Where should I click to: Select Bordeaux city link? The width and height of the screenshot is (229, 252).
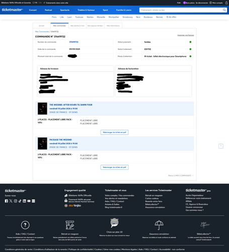click(x=148, y=17)
